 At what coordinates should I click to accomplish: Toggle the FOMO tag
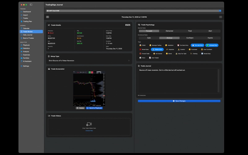(142, 45)
